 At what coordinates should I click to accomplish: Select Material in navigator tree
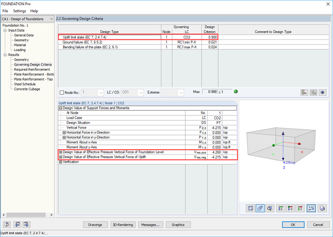point(20,45)
